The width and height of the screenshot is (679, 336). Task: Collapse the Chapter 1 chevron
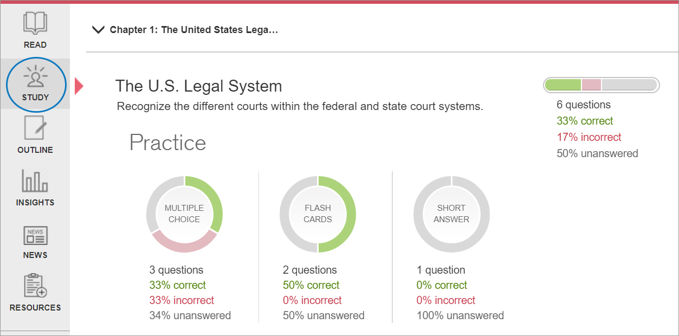(x=98, y=30)
